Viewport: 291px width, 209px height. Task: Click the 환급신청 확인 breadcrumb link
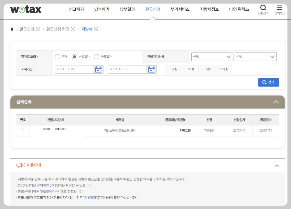coord(58,29)
